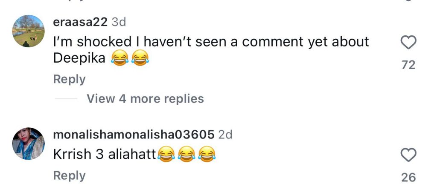Open the monalishamonalisha03605 username link

[x=134, y=135]
